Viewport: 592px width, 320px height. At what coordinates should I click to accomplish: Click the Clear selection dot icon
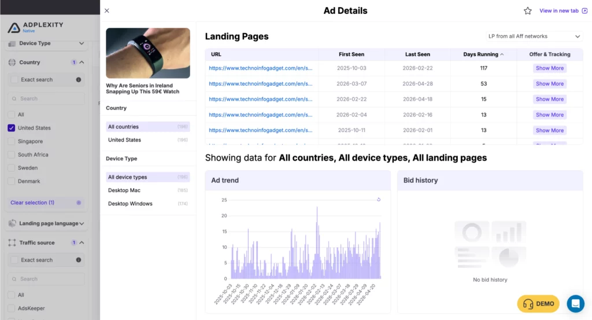(79, 203)
